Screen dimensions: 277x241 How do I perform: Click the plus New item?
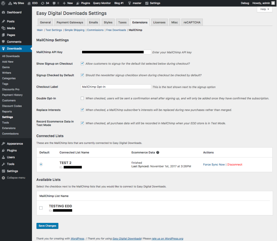68,3
